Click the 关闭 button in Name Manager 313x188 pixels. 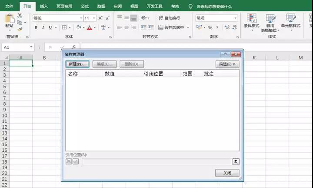click(227, 173)
